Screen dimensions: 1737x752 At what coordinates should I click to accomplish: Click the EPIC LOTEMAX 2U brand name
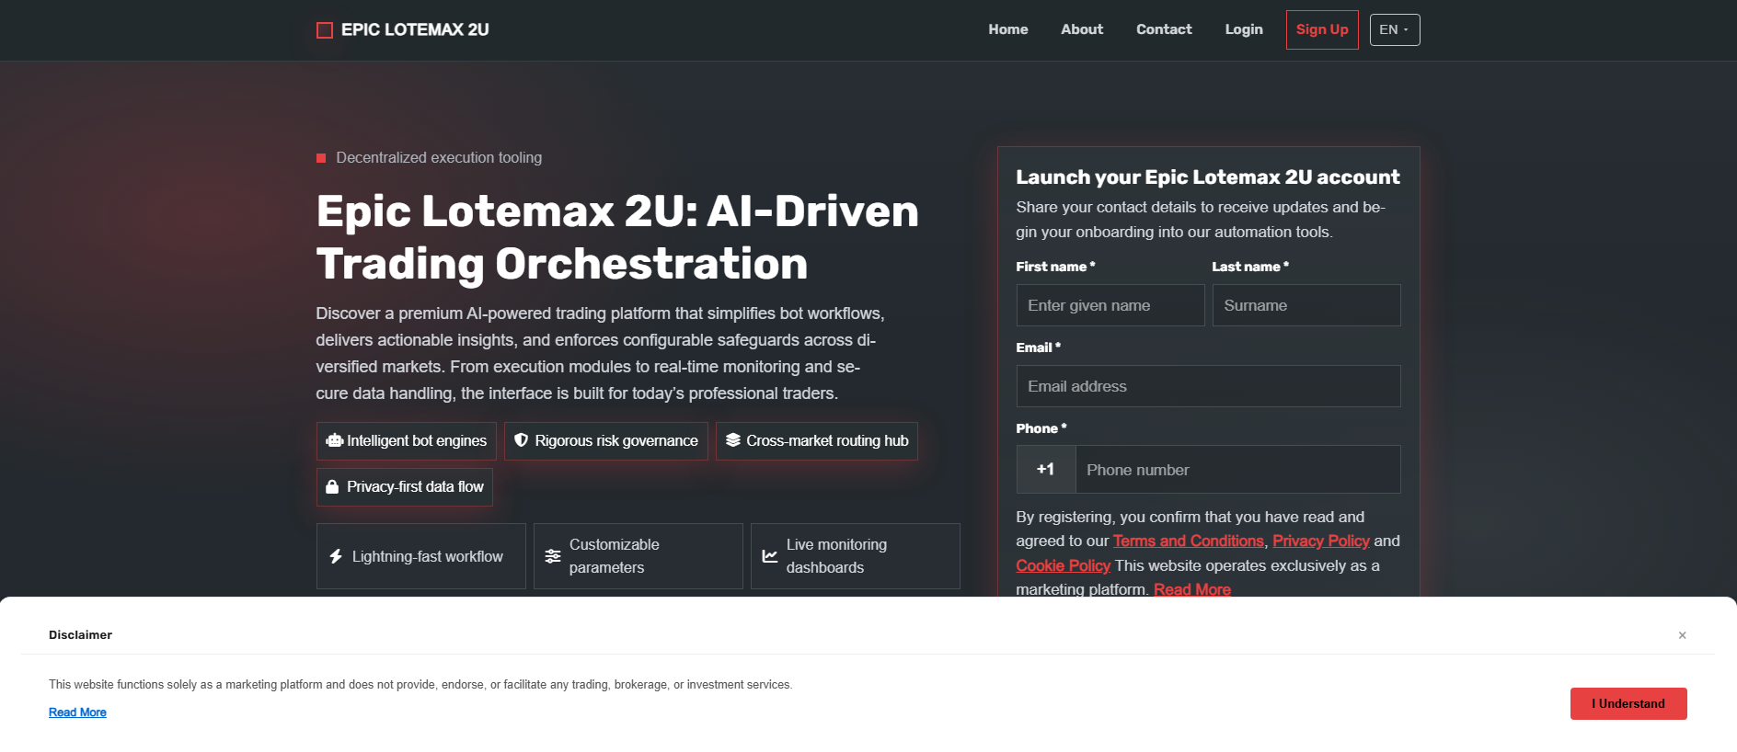point(415,29)
